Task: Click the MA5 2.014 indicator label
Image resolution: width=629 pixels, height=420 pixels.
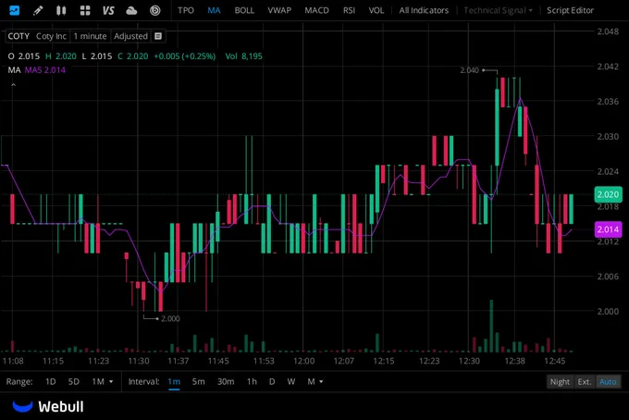Action: (x=45, y=69)
